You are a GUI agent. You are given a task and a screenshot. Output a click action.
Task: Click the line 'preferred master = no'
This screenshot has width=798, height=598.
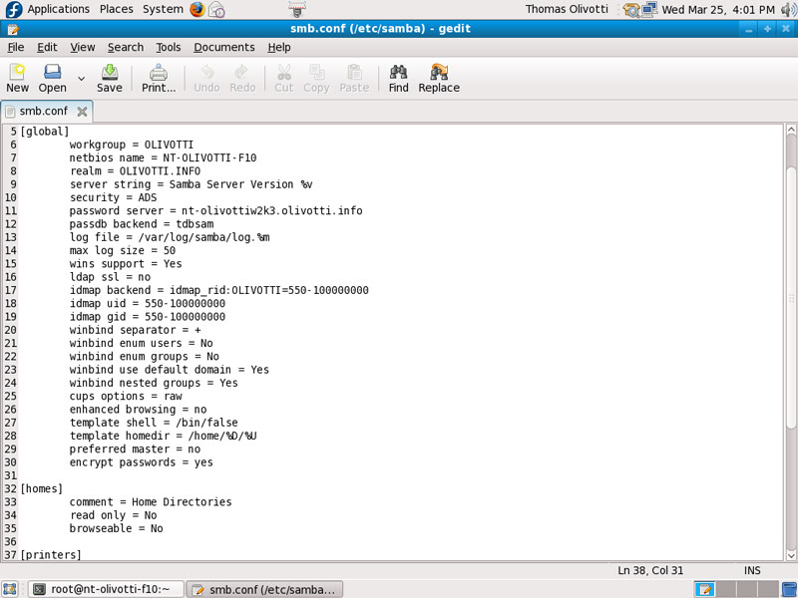coord(135,448)
